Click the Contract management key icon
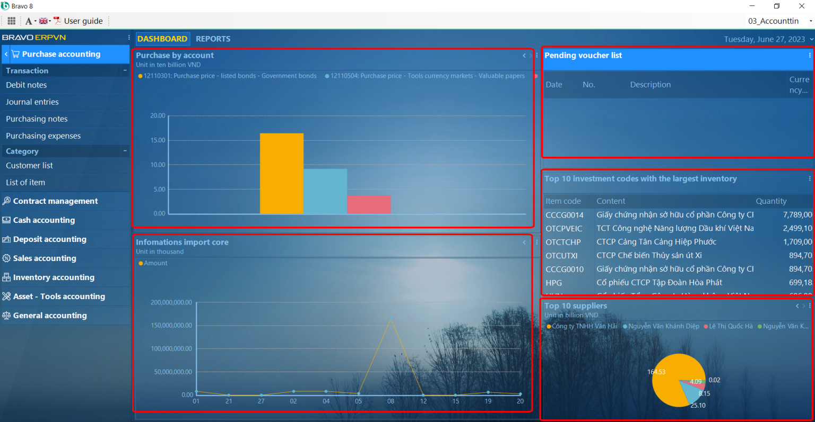The image size is (815, 422). point(6,201)
